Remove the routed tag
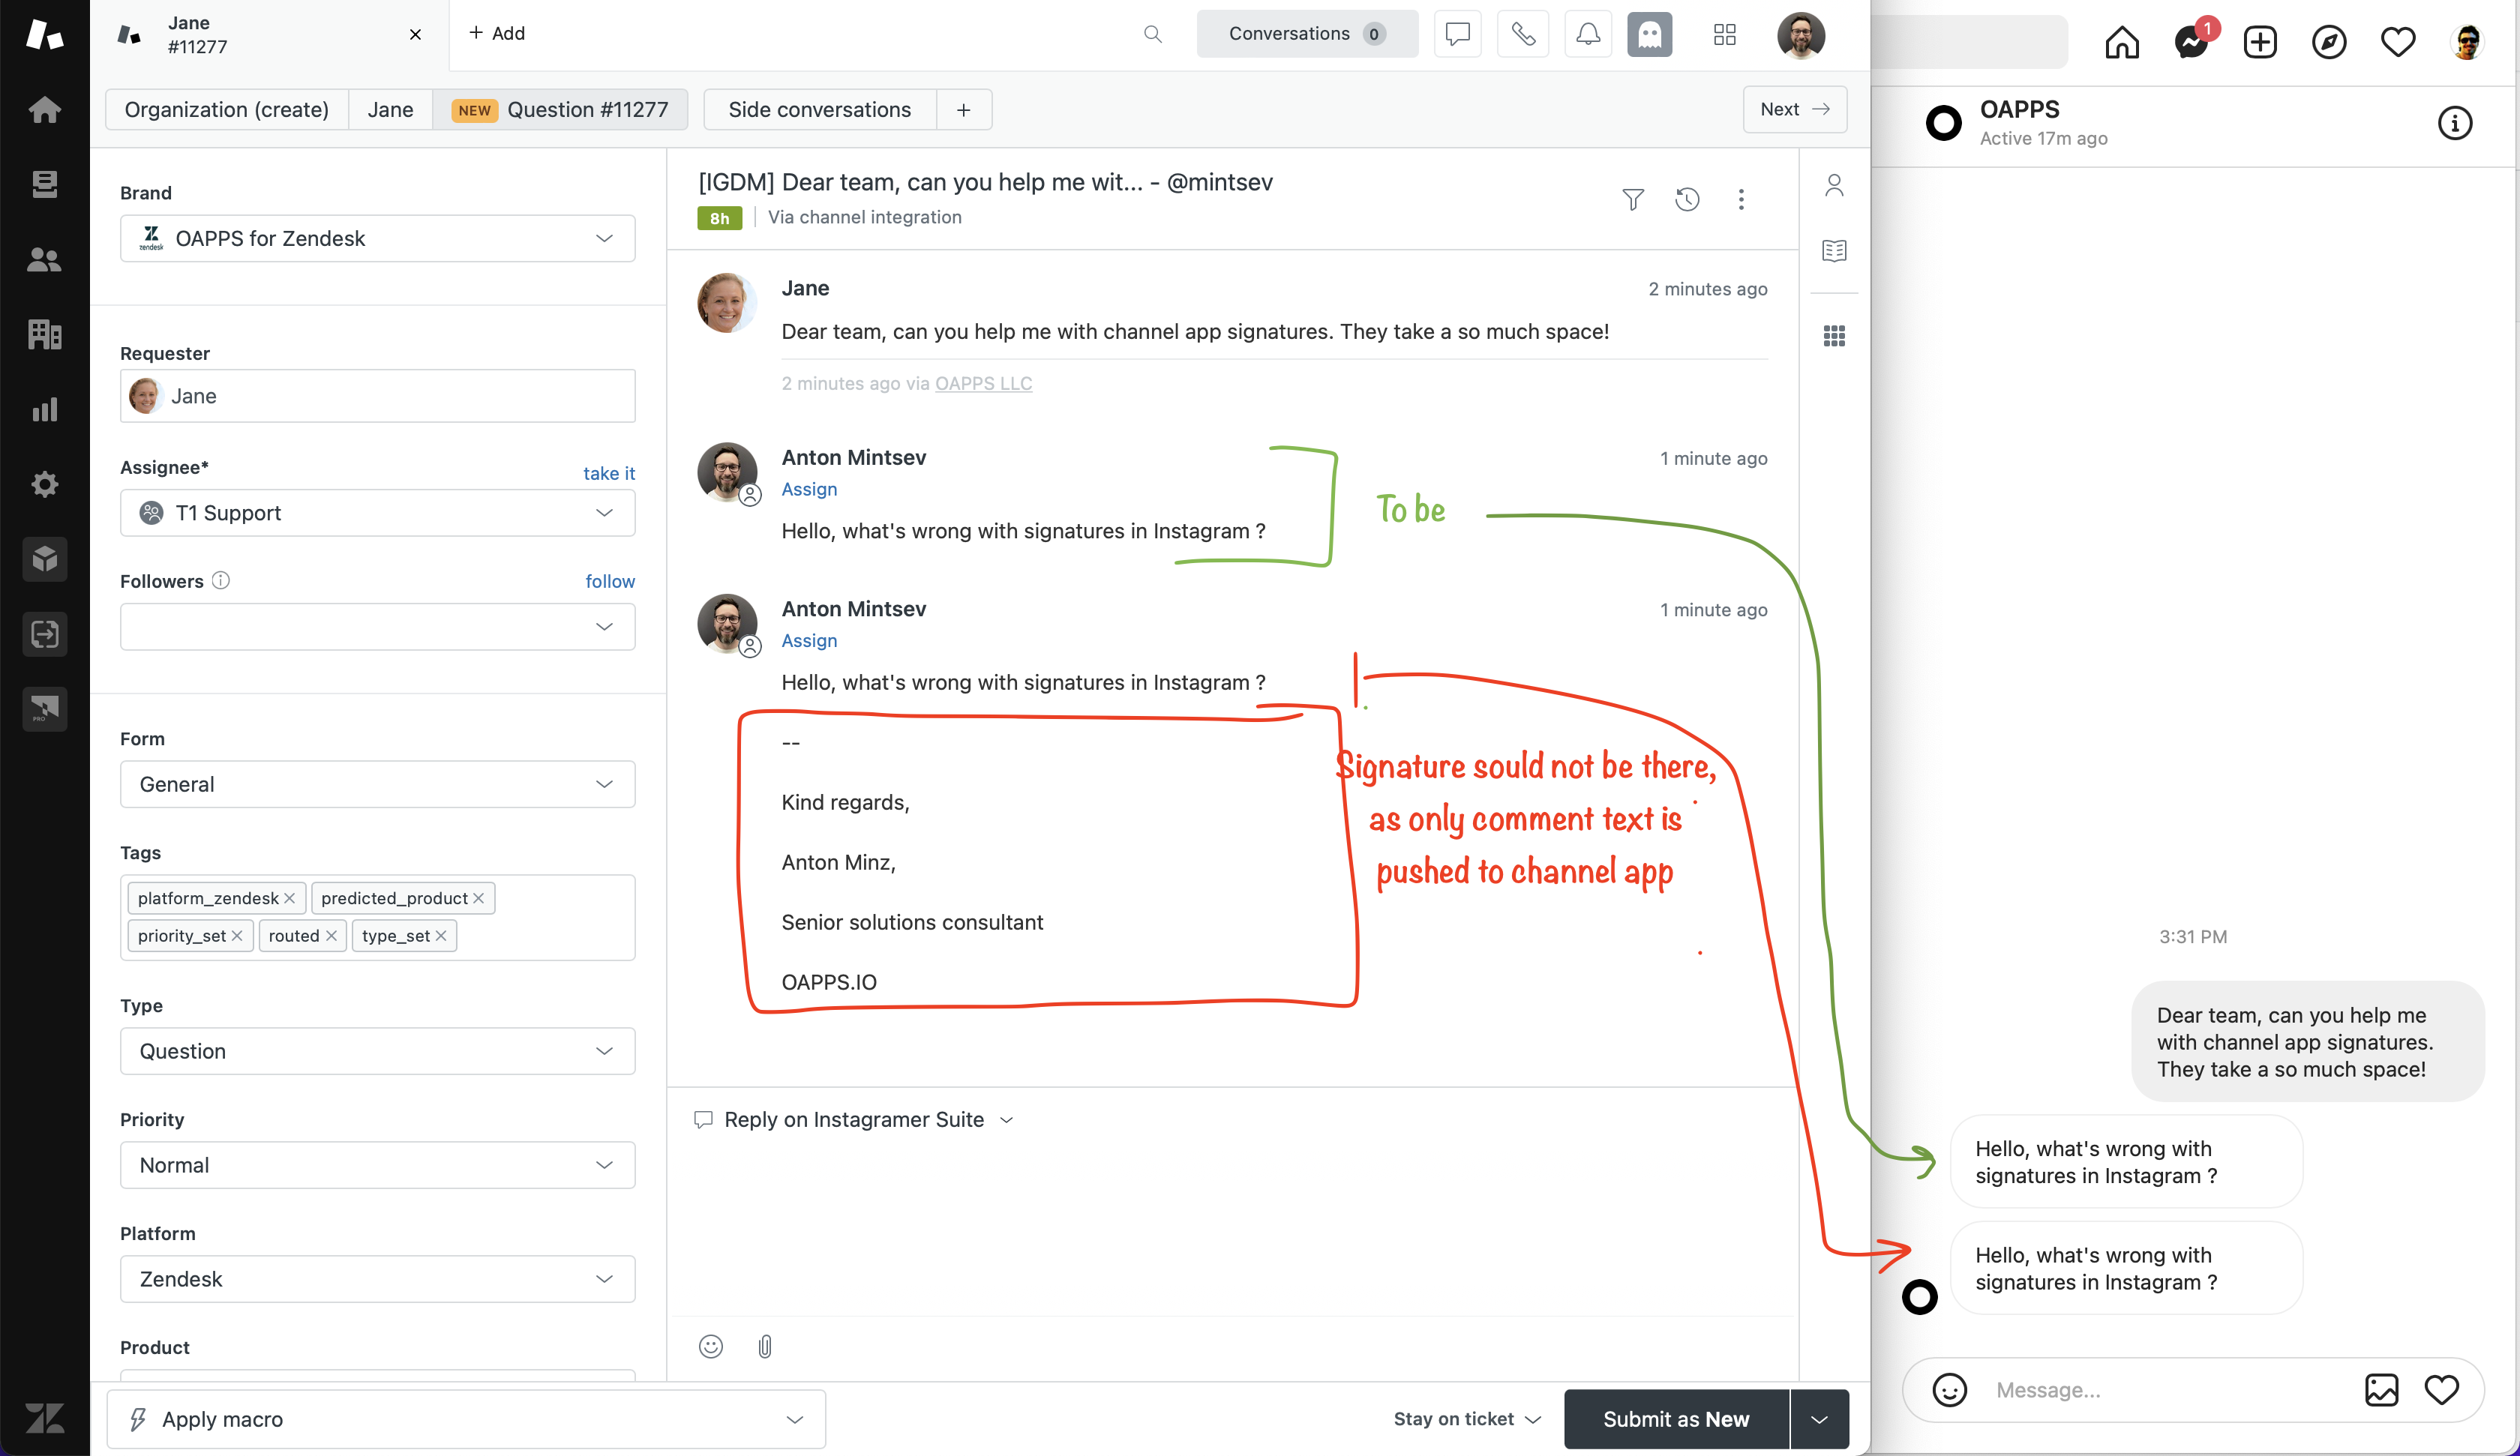 pyautogui.click(x=331, y=936)
